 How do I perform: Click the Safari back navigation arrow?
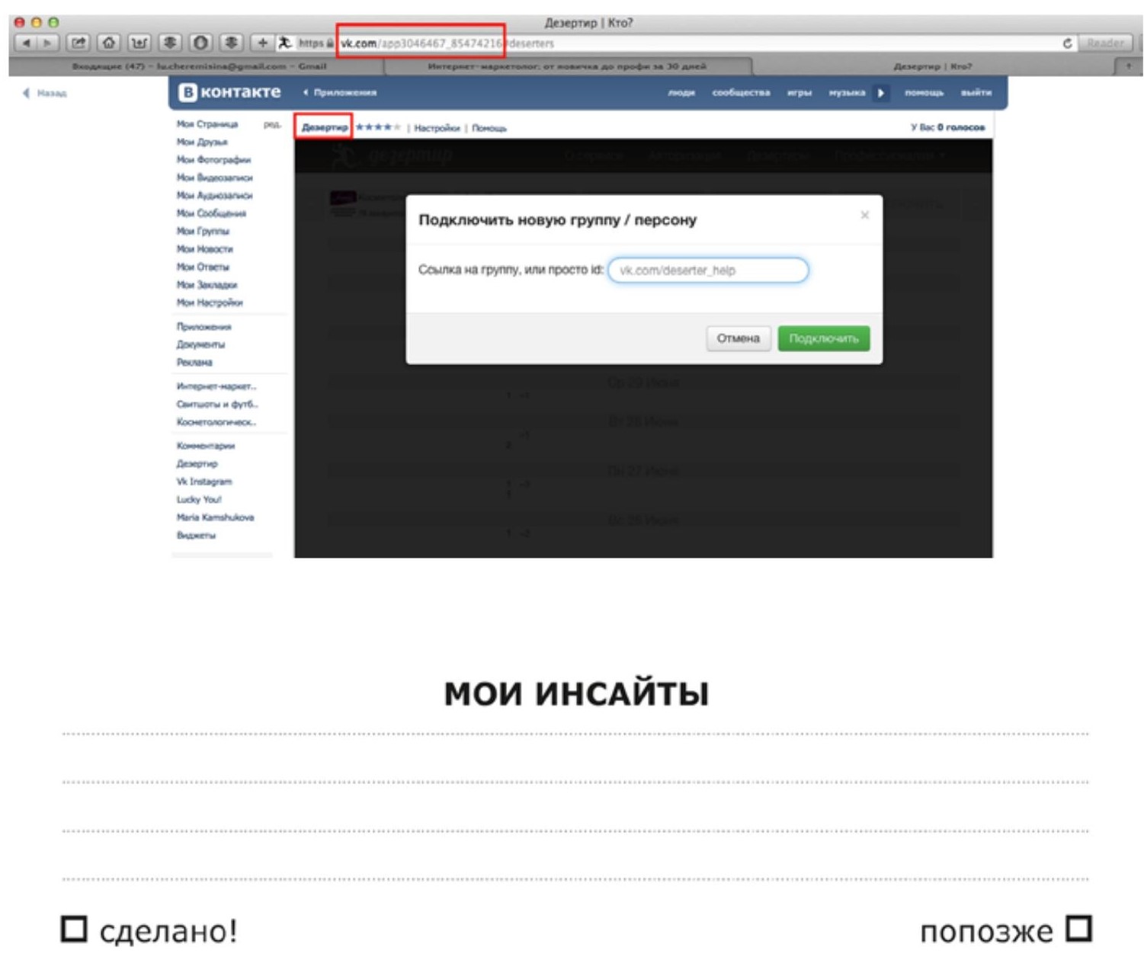(x=27, y=43)
